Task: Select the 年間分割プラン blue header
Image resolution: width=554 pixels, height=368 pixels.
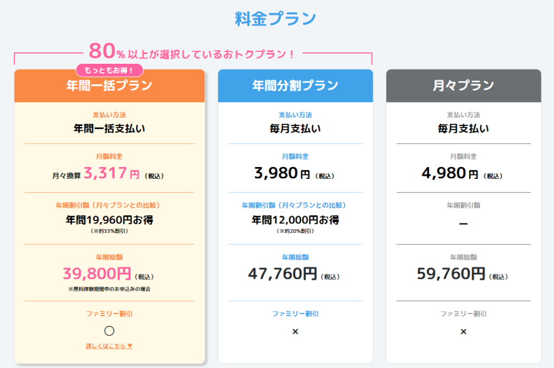Action: [x=295, y=86]
